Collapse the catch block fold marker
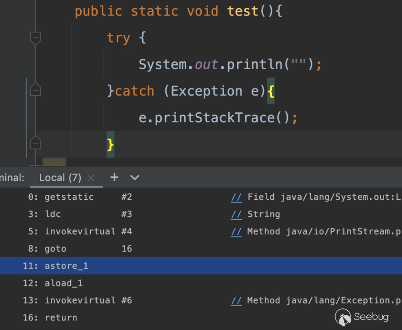The image size is (402, 330). (x=35, y=90)
